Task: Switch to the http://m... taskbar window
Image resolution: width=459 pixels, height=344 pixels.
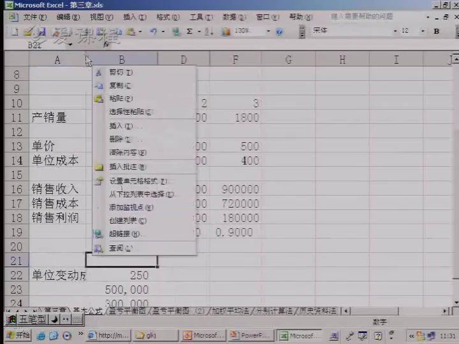Action: point(109,336)
